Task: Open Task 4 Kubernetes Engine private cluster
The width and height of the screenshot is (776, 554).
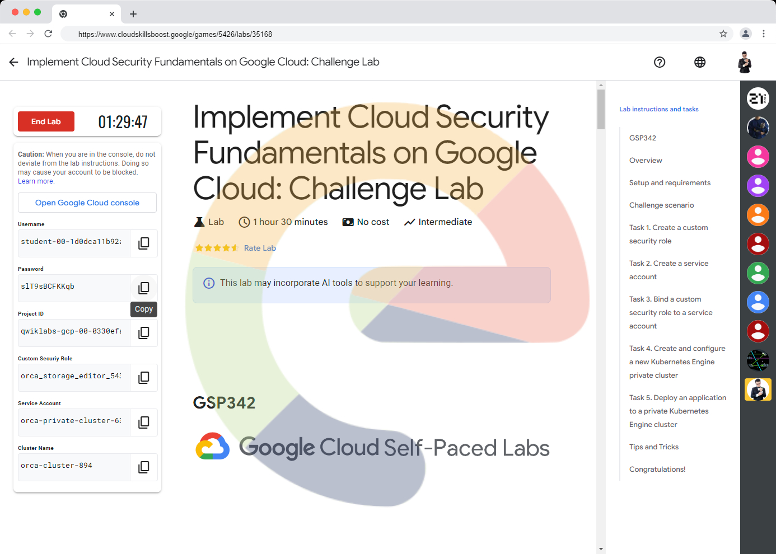Action: point(677,362)
